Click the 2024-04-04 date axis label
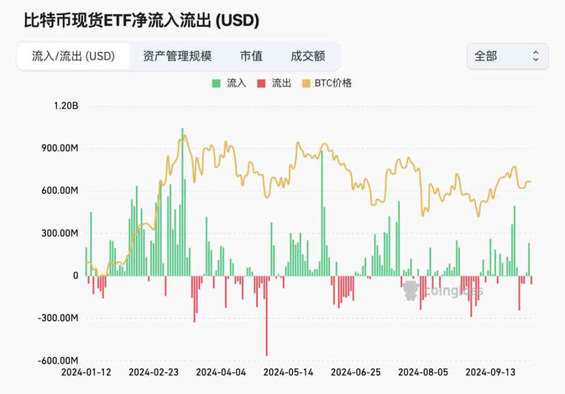The height and width of the screenshot is (394, 565). coord(221,372)
